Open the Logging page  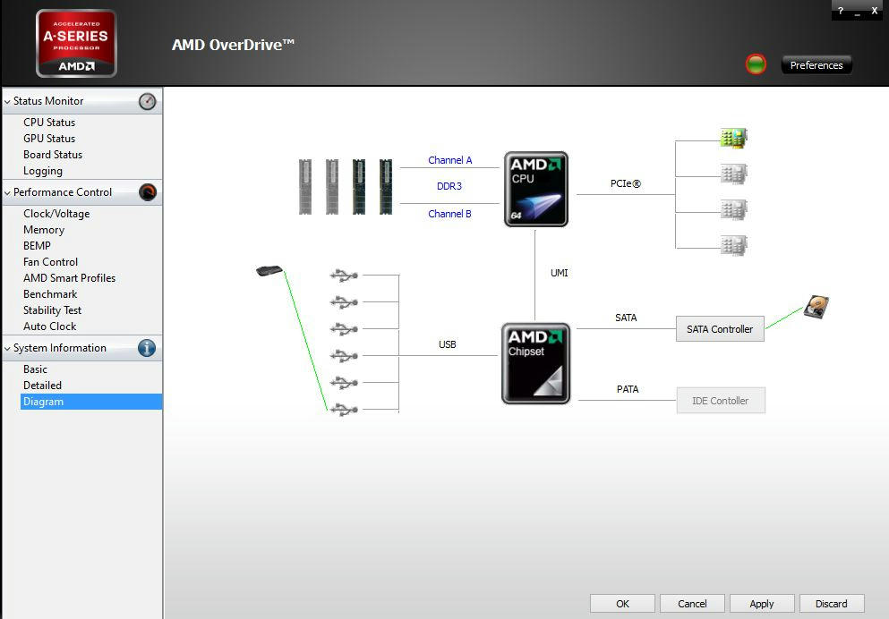[x=43, y=171]
